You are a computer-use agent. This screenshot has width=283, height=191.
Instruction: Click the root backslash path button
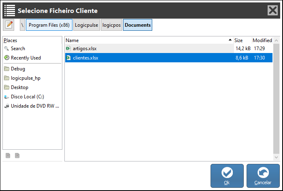[22, 25]
